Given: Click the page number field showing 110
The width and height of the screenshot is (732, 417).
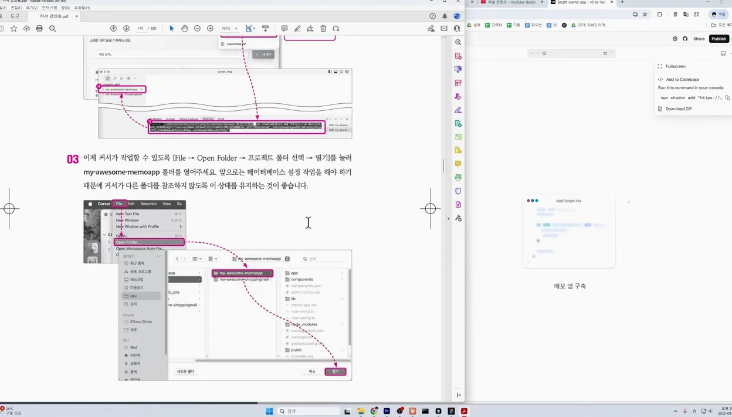Looking at the screenshot, I should click(141, 28).
